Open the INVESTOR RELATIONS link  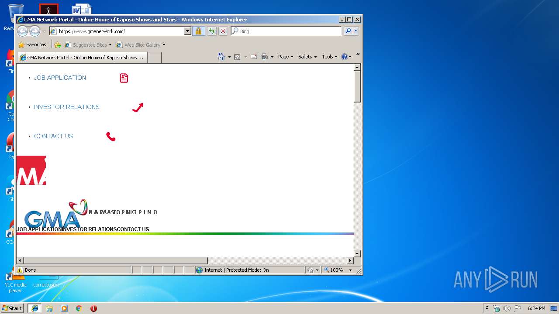click(67, 107)
